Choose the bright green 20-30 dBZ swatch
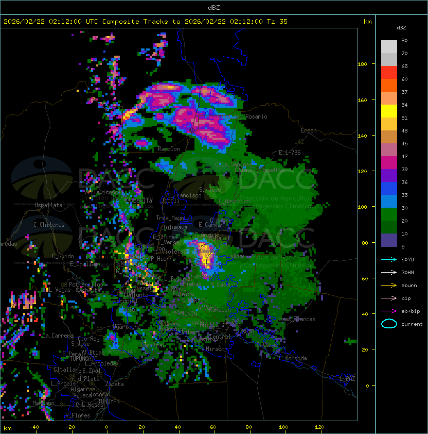The height and width of the screenshot is (434, 428). click(x=389, y=214)
